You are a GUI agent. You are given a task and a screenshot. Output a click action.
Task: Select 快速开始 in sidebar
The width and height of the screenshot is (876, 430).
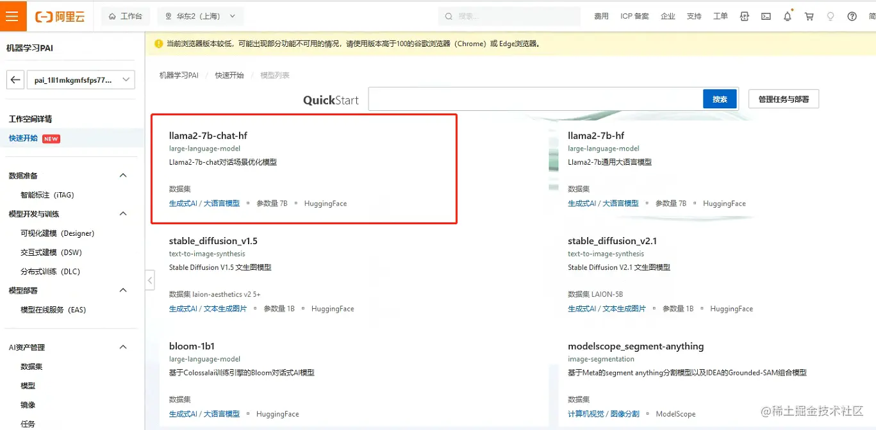pyautogui.click(x=23, y=138)
